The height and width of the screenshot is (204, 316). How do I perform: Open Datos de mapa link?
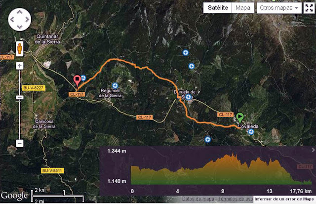(x=198, y=199)
